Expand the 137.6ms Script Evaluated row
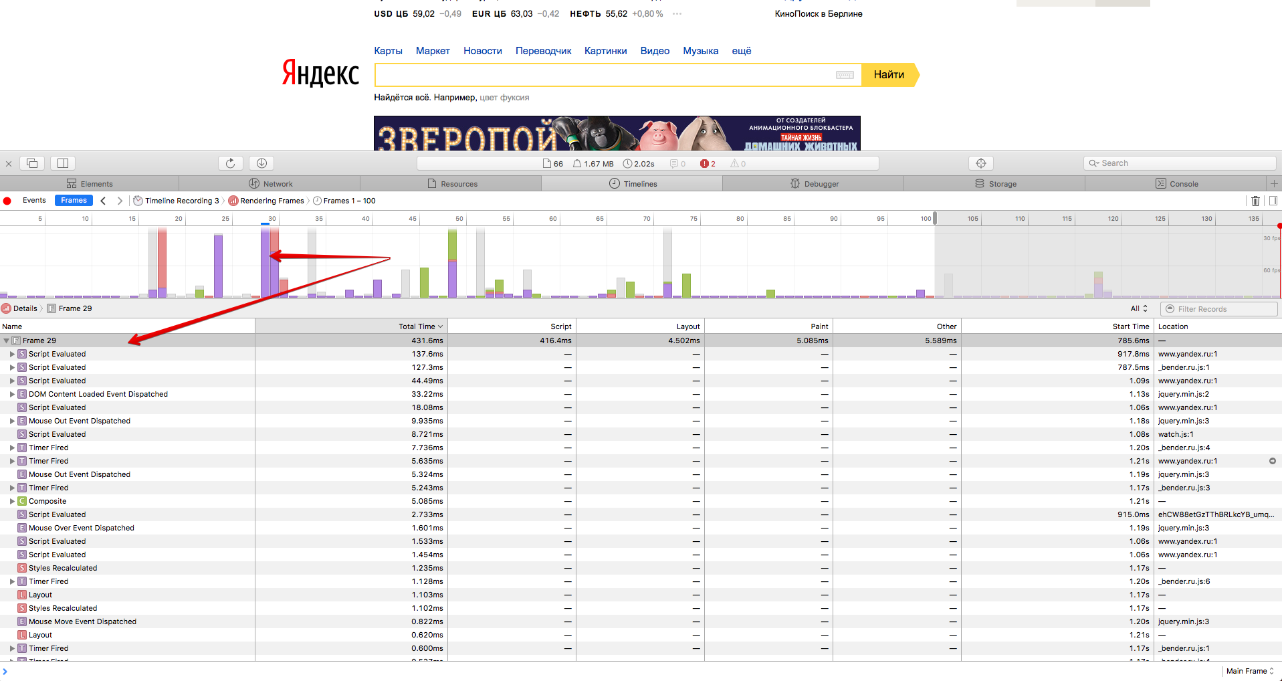1282x681 pixels. [x=12, y=354]
